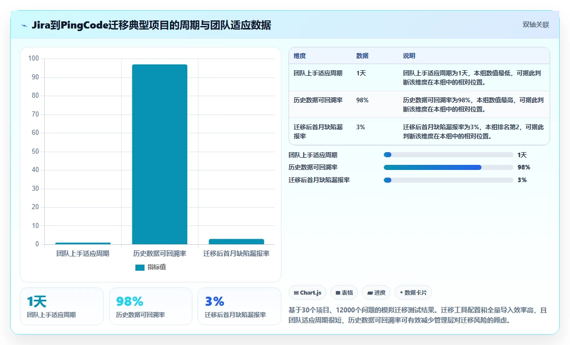Screen dimensions: 570x345
Task: Click the 数据 column header
Action: [x=362, y=56]
